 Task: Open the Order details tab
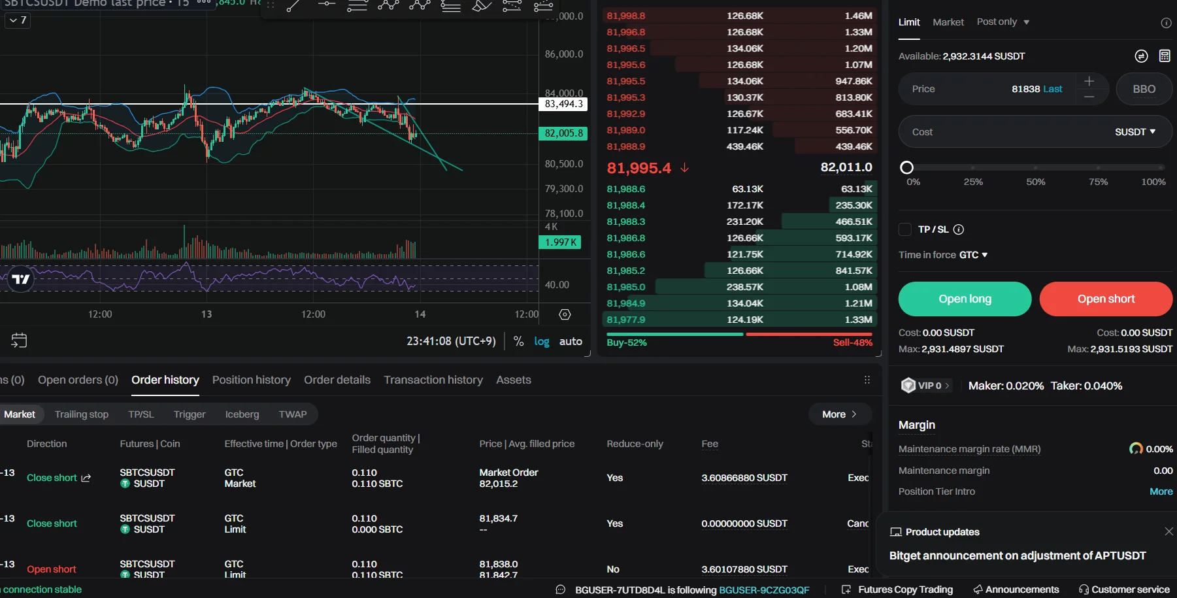click(337, 380)
